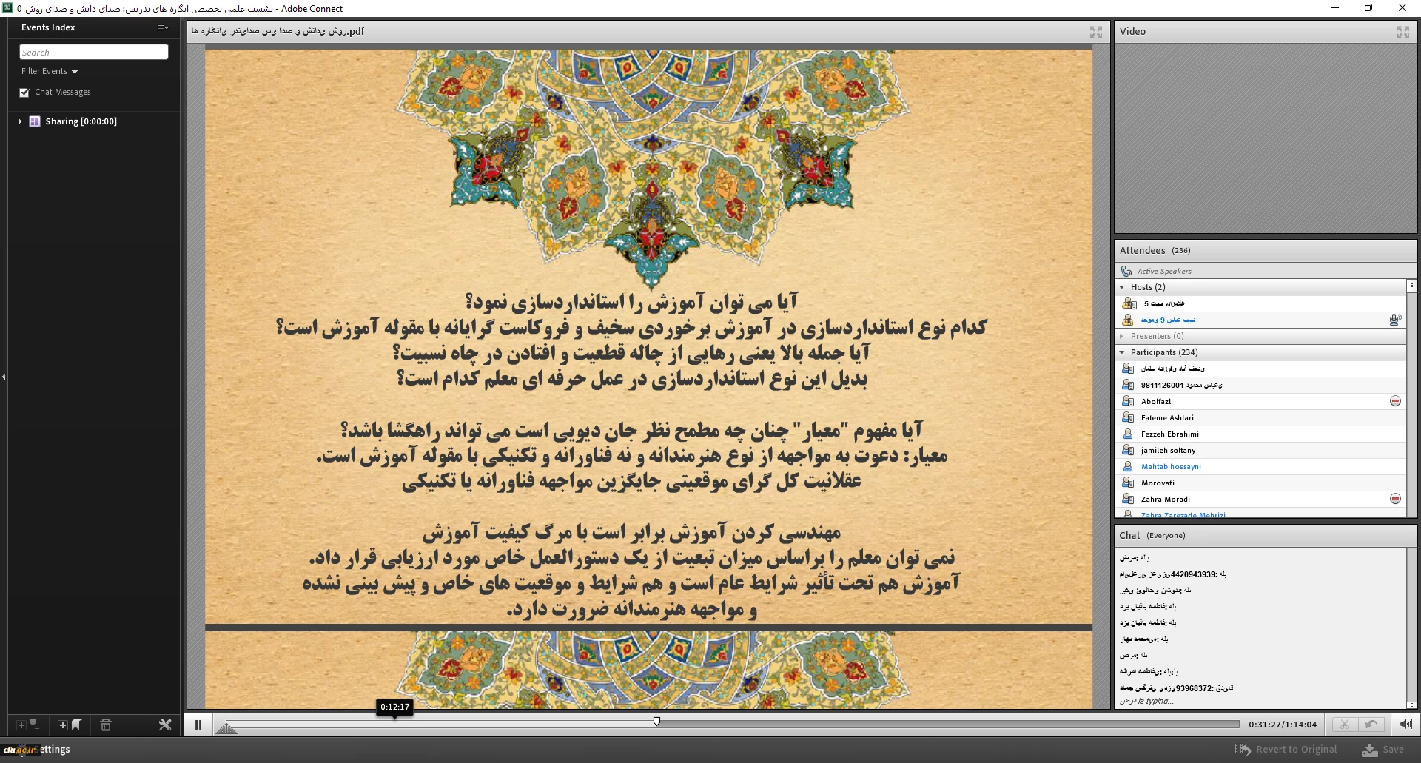
Task: Uncheck the Chat Messages checkbox
Action: click(24, 93)
